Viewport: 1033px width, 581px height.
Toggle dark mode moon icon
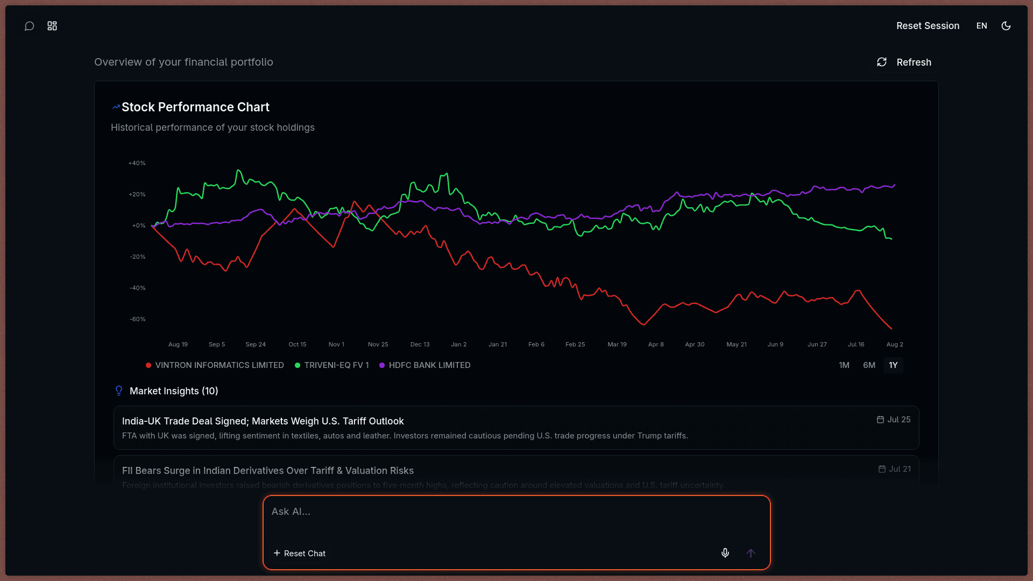coord(1006,26)
